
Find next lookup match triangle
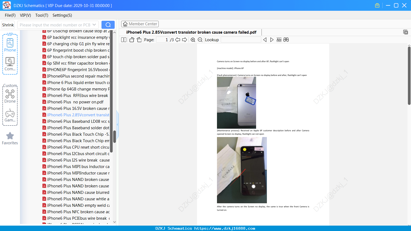tap(272, 40)
